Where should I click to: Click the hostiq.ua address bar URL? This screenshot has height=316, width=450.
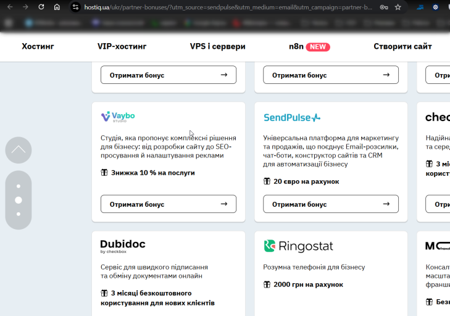[x=228, y=7]
